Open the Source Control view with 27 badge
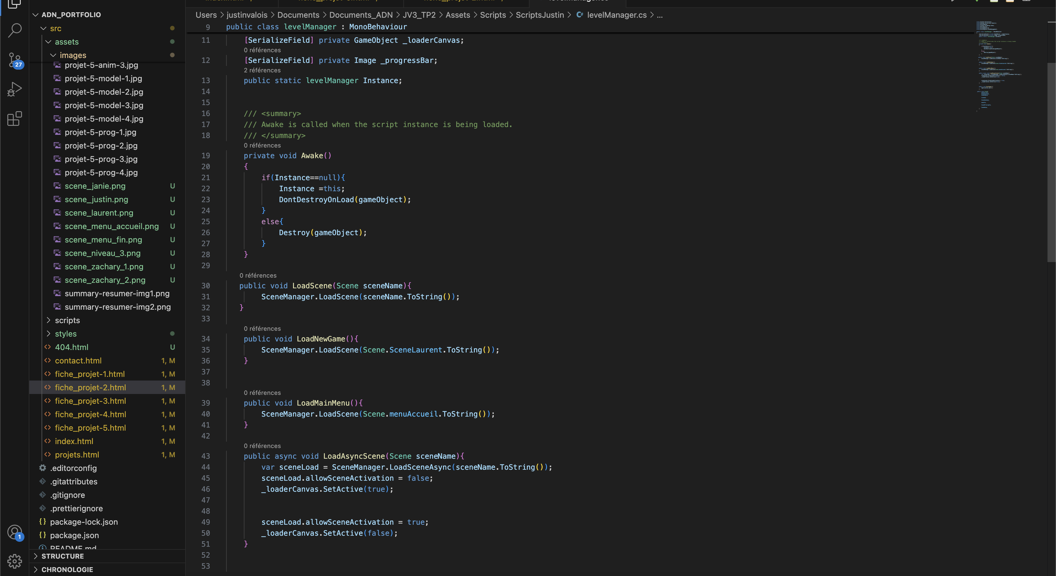Image resolution: width=1056 pixels, height=576 pixels. click(15, 60)
